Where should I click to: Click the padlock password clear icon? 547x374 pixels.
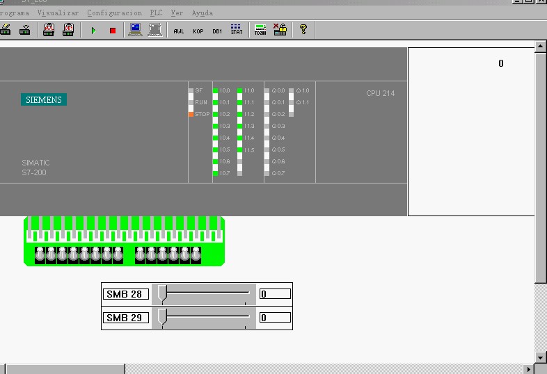click(x=280, y=30)
